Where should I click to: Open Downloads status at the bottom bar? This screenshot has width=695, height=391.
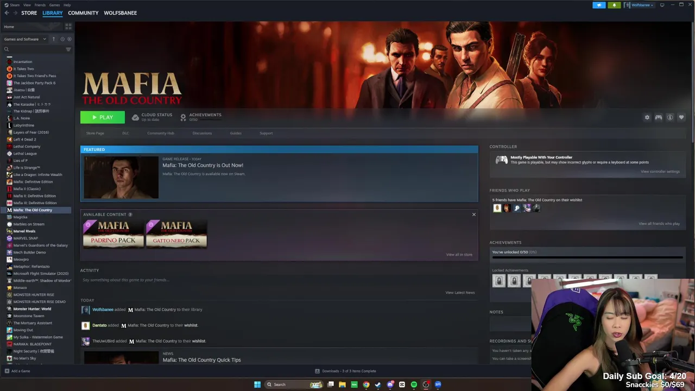pyautogui.click(x=346, y=371)
